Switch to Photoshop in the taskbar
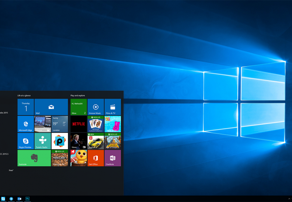 tap(27, 199)
